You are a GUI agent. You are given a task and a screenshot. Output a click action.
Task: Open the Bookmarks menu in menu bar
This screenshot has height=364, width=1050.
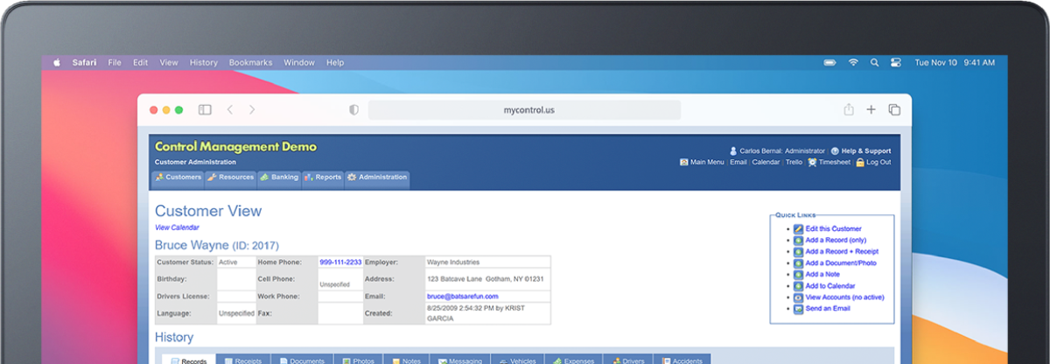coord(250,63)
